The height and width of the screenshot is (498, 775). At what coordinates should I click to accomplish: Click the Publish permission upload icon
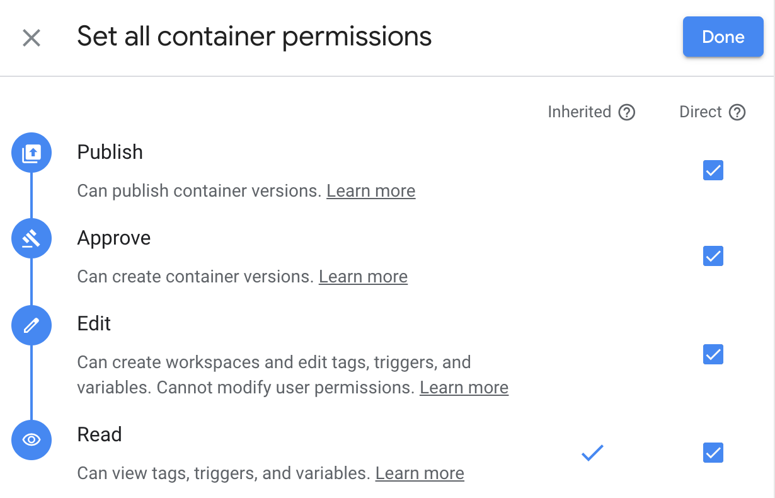point(32,153)
